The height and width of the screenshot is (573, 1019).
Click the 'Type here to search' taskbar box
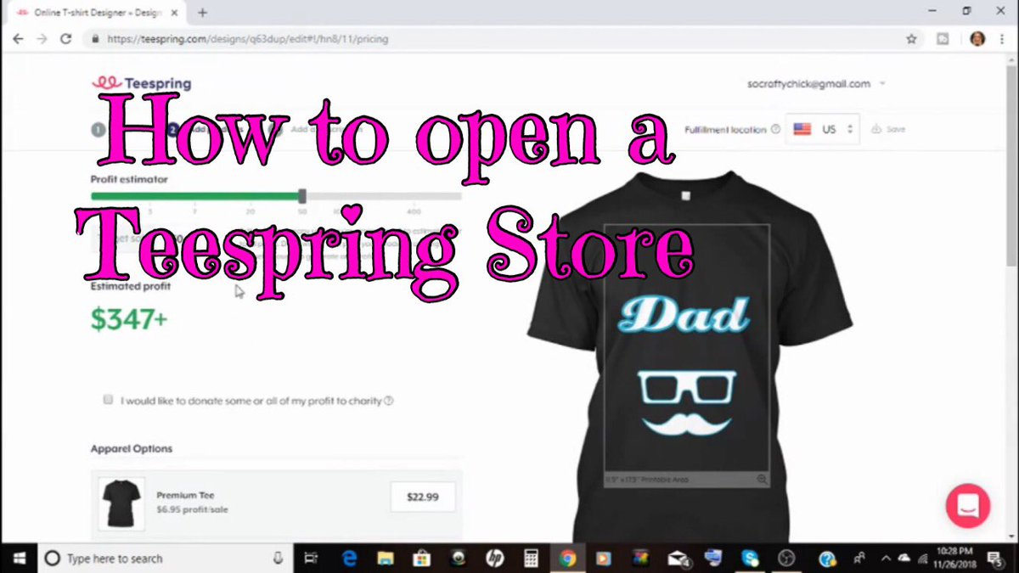(x=166, y=558)
